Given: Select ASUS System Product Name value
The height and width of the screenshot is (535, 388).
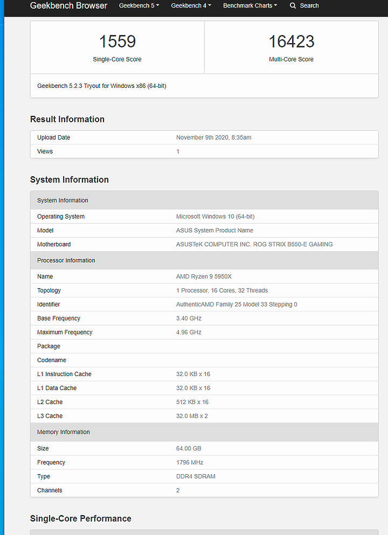Looking at the screenshot, I should coord(214,231).
